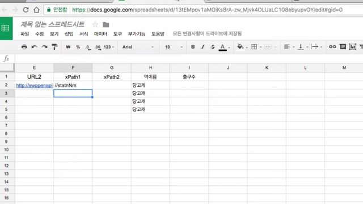Toggle bold formatting
This screenshot has width=363, height=204.
[x=193, y=47]
